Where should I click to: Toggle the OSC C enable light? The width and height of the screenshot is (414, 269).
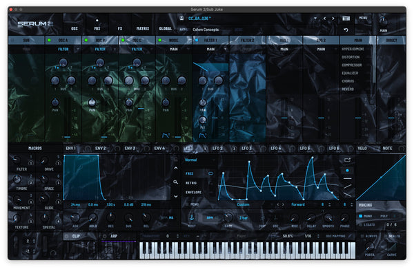point(123,41)
